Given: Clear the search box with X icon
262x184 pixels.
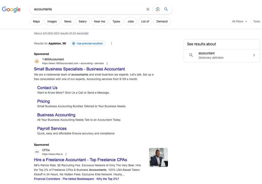Looking at the screenshot, I should pos(148,9).
